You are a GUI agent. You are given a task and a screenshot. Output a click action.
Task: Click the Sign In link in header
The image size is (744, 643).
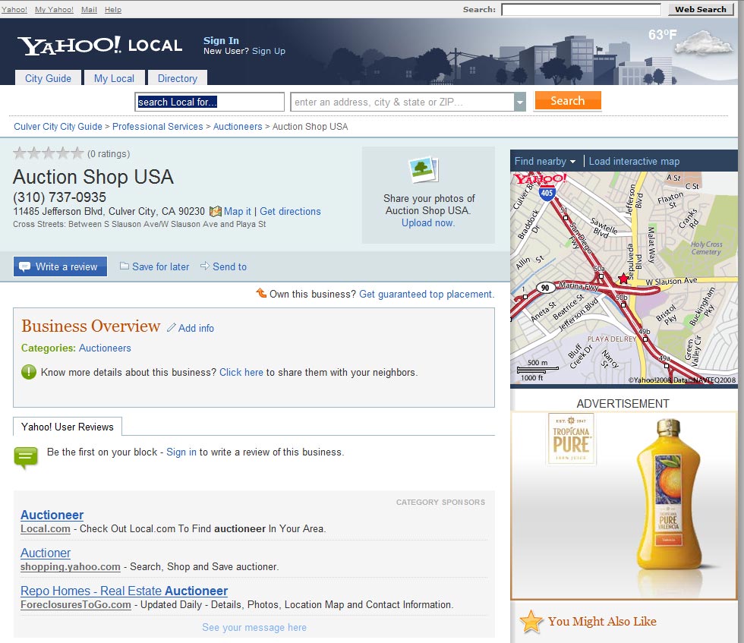pos(221,40)
